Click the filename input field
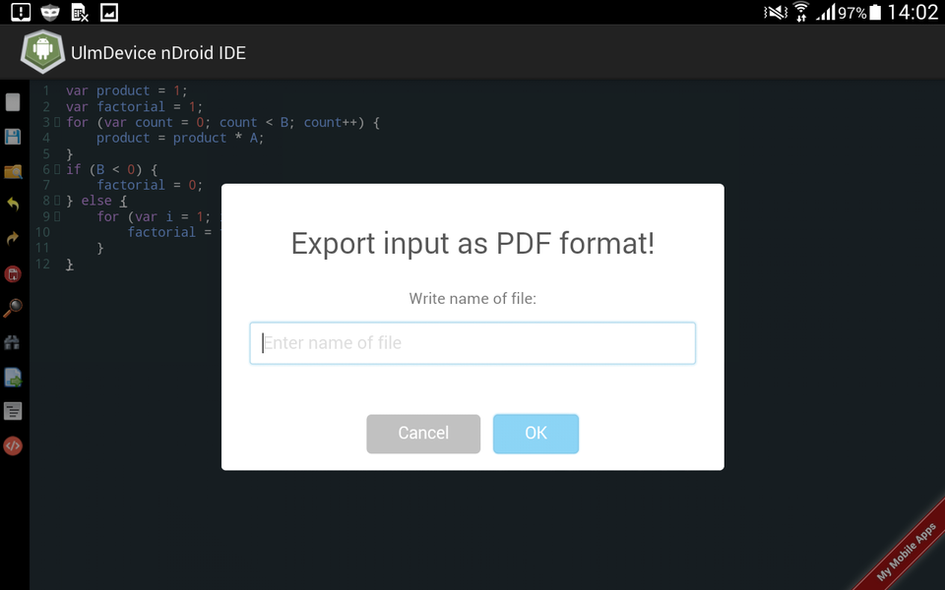This screenshot has width=945, height=590. tap(472, 342)
